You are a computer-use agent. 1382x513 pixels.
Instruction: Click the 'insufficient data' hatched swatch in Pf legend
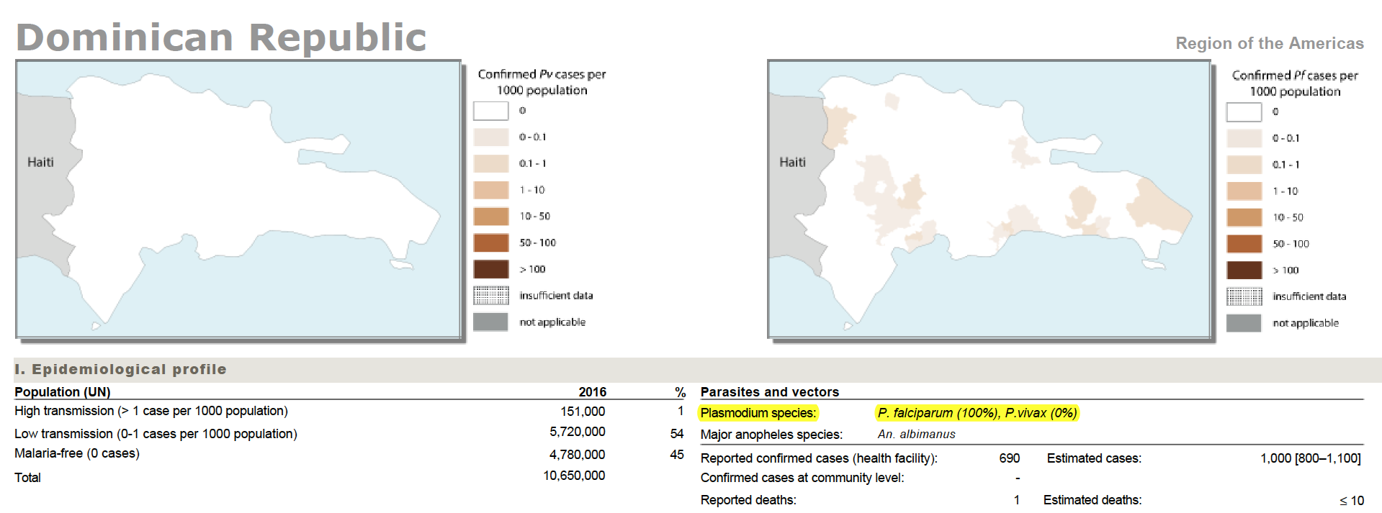click(1244, 296)
